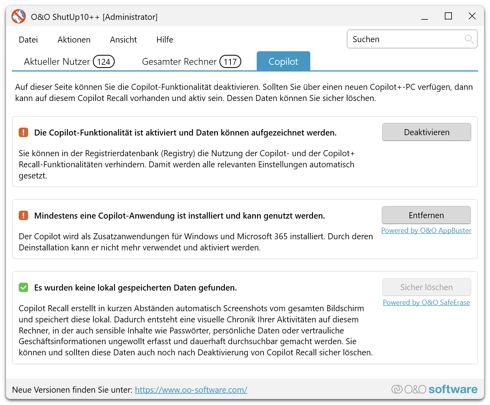Image resolution: width=490 pixels, height=405 pixels.
Task: Open the Powered by O&O SafeErase link
Action: pos(426,302)
